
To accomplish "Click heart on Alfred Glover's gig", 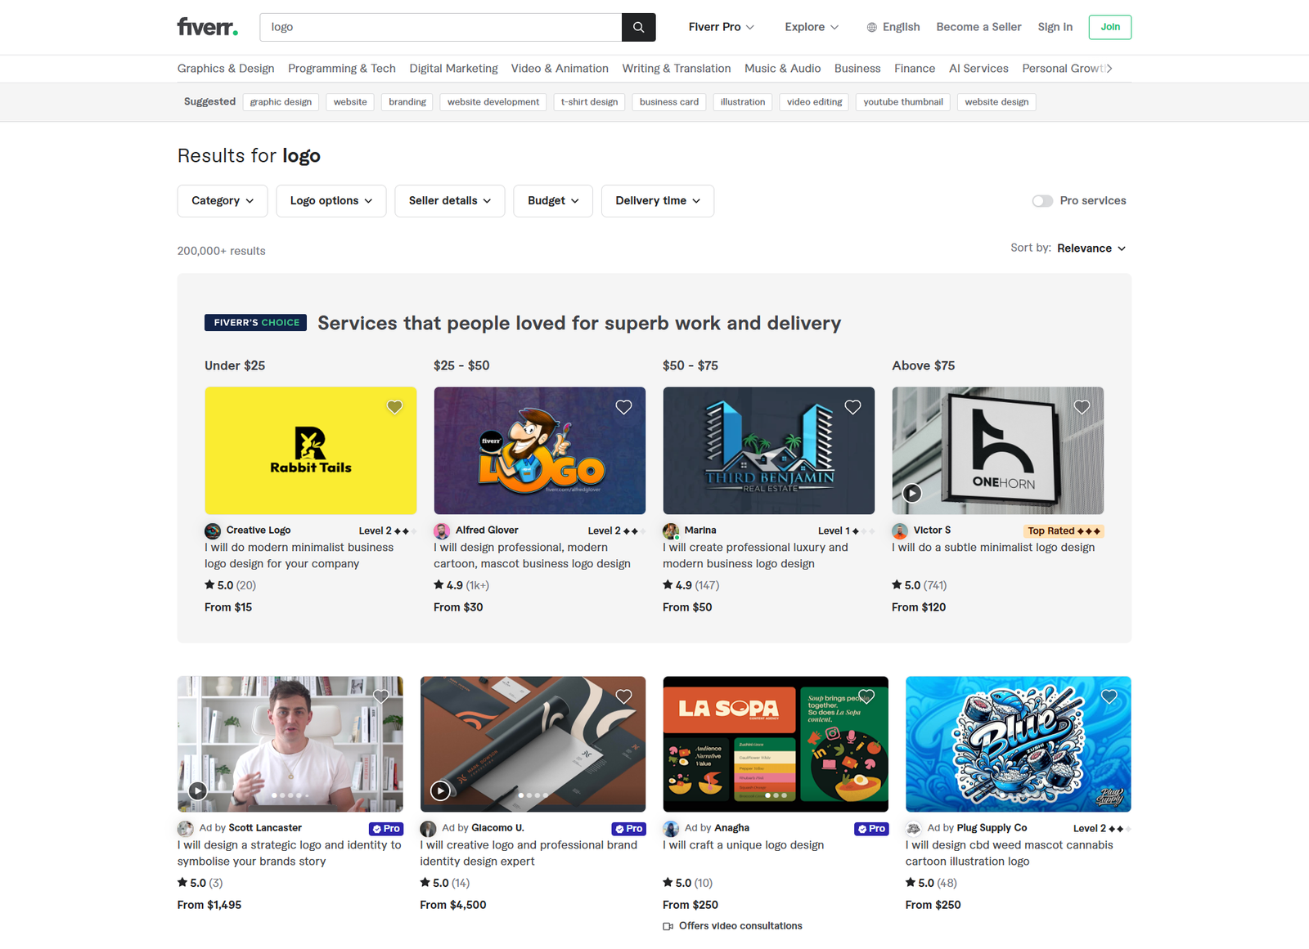I will click(623, 407).
